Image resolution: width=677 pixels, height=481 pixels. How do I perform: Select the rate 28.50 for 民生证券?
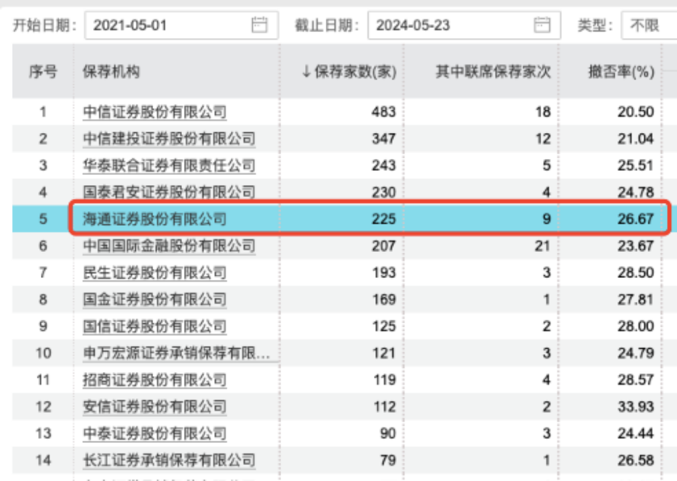[636, 273]
